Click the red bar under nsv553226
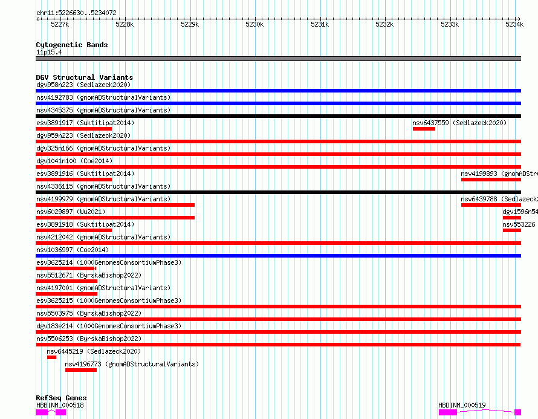Screen dimensions: 538x419 click(x=512, y=230)
